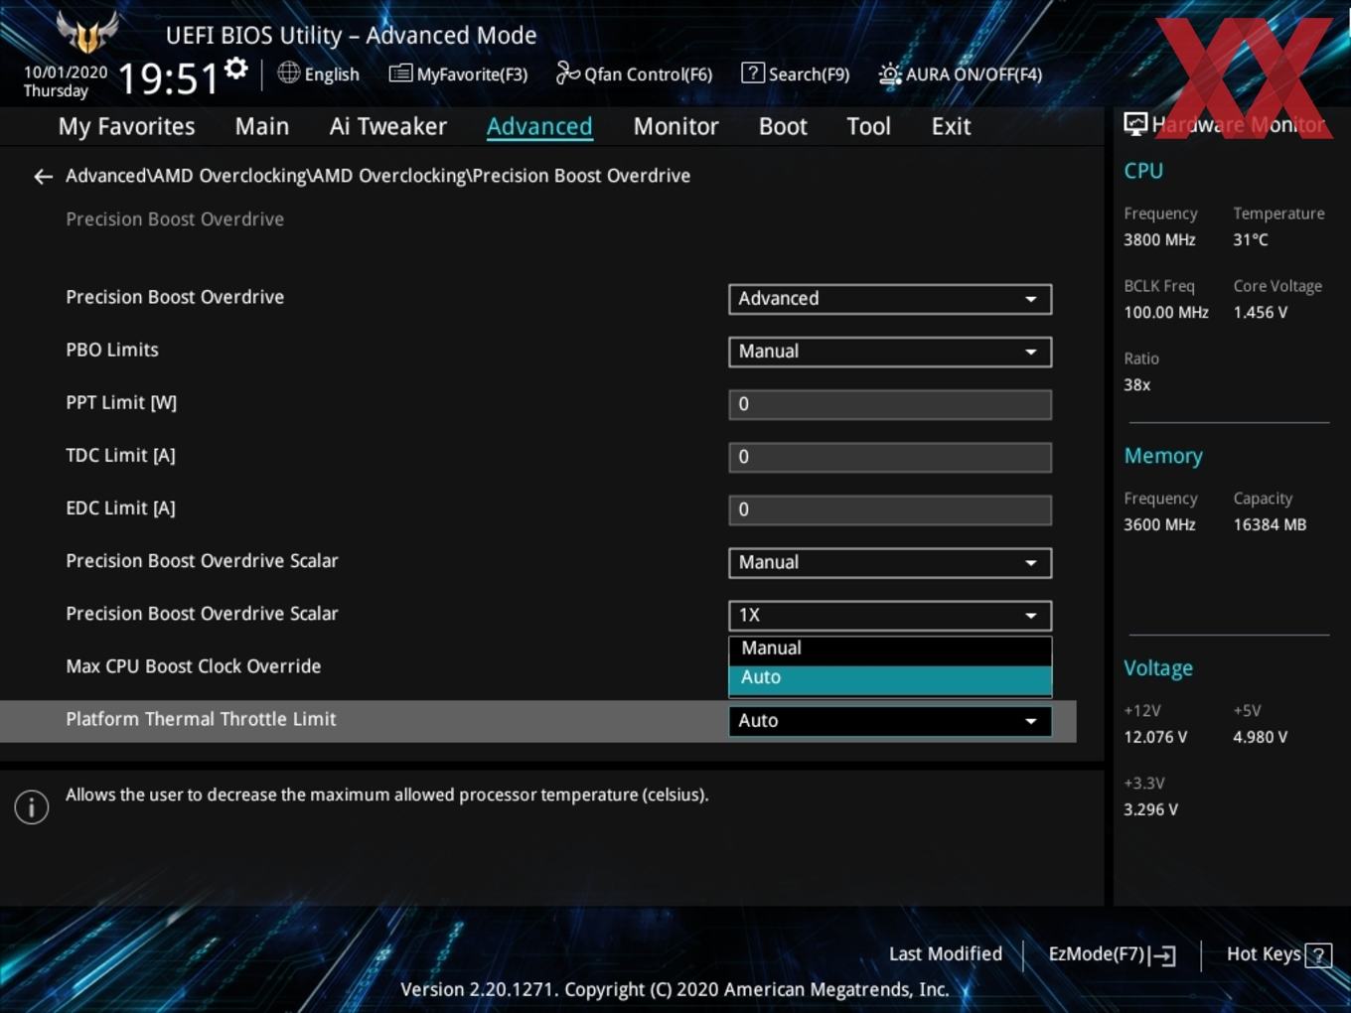Open the Tool tab

[868, 127]
